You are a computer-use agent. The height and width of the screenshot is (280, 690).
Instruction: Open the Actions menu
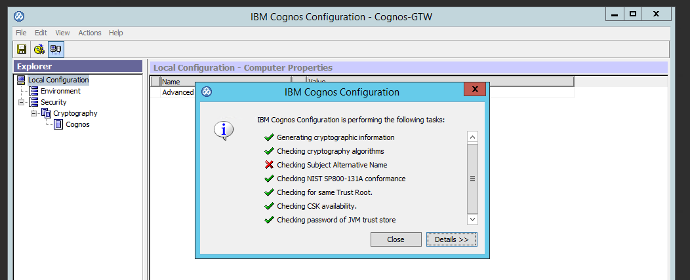coord(90,33)
